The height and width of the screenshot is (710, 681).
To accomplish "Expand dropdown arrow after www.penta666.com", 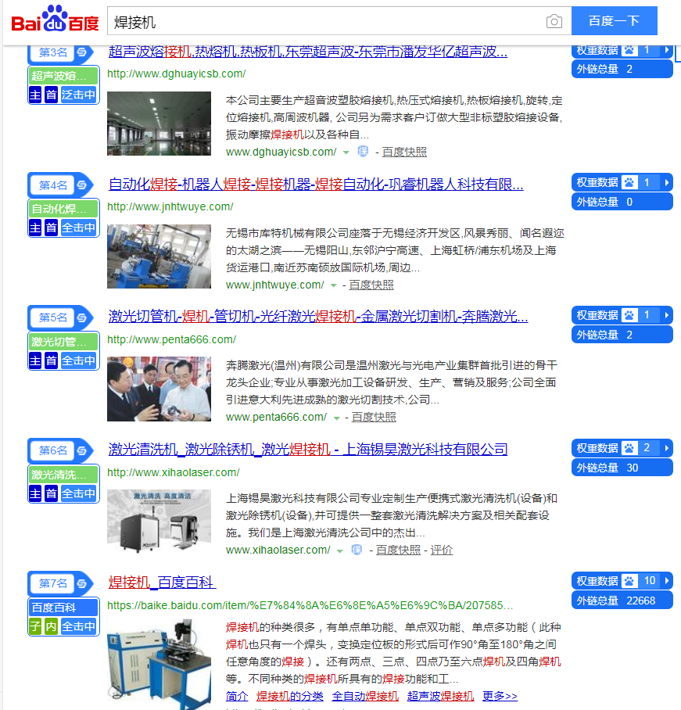I will tap(336, 418).
